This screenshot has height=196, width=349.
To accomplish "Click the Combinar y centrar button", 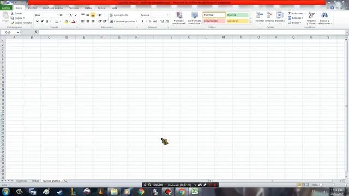I will click(x=123, y=21).
